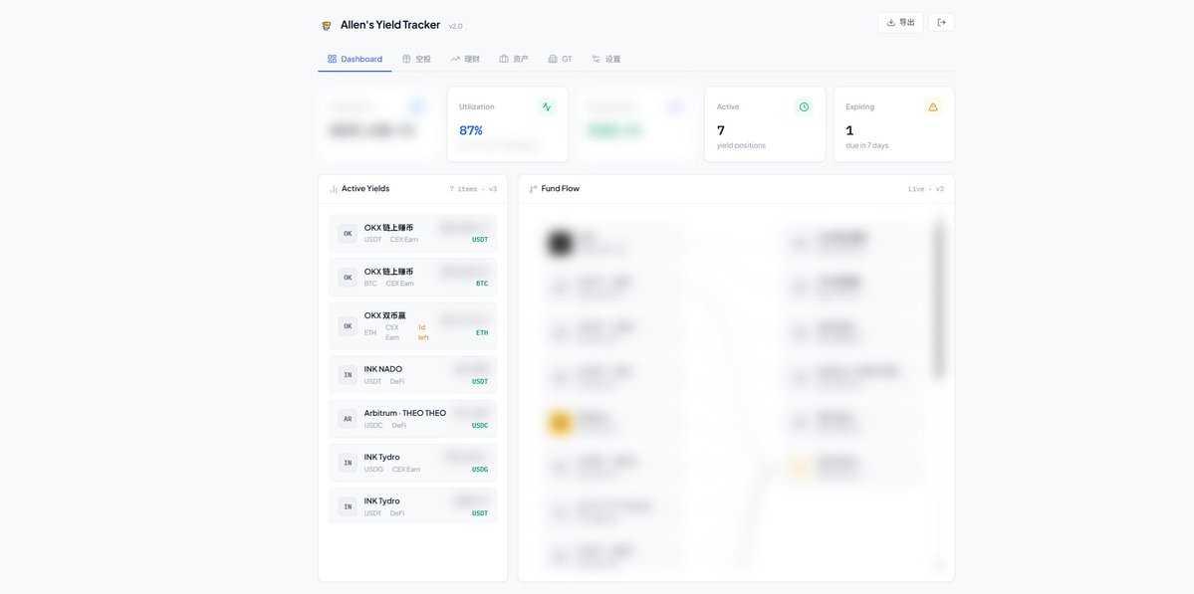Click the 'due in 7 days' text
Screen dimensions: 1194x594
tap(866, 145)
